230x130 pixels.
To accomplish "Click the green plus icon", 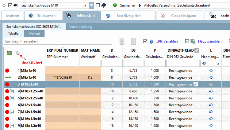I will click(x=115, y=5).
